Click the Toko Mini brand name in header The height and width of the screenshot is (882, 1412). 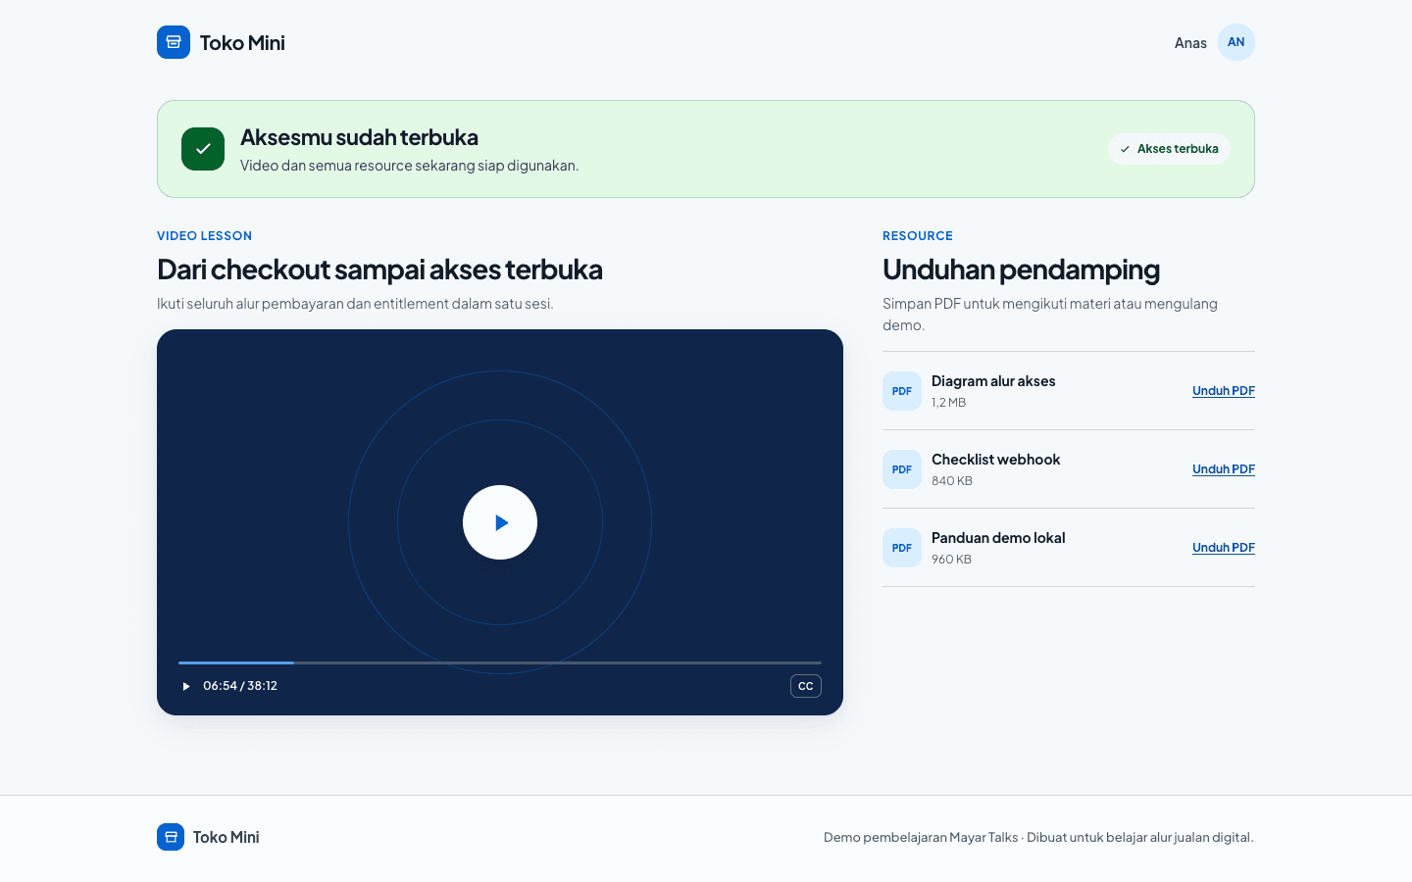[242, 42]
